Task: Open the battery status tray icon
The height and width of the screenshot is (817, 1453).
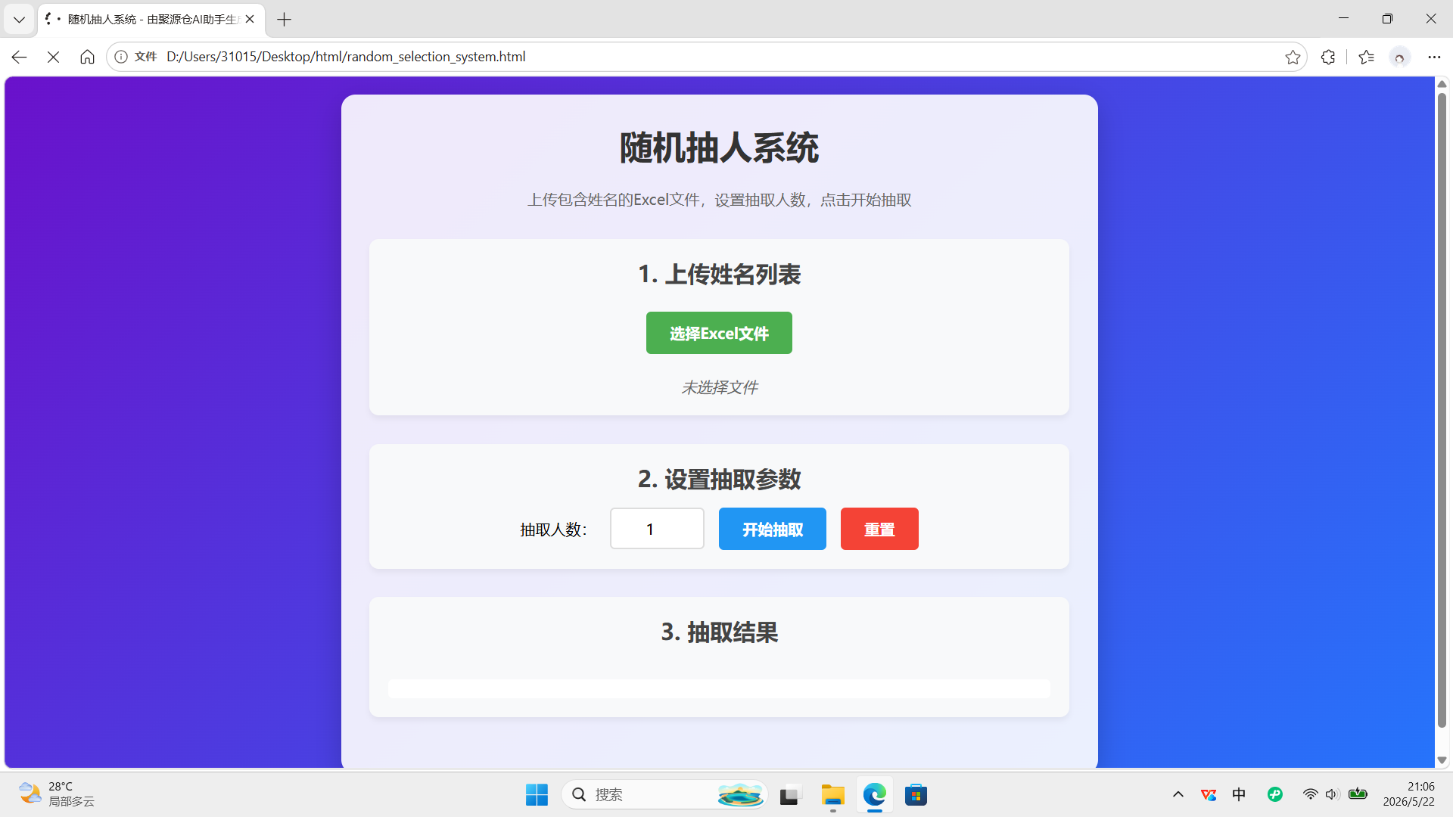Action: click(1358, 794)
